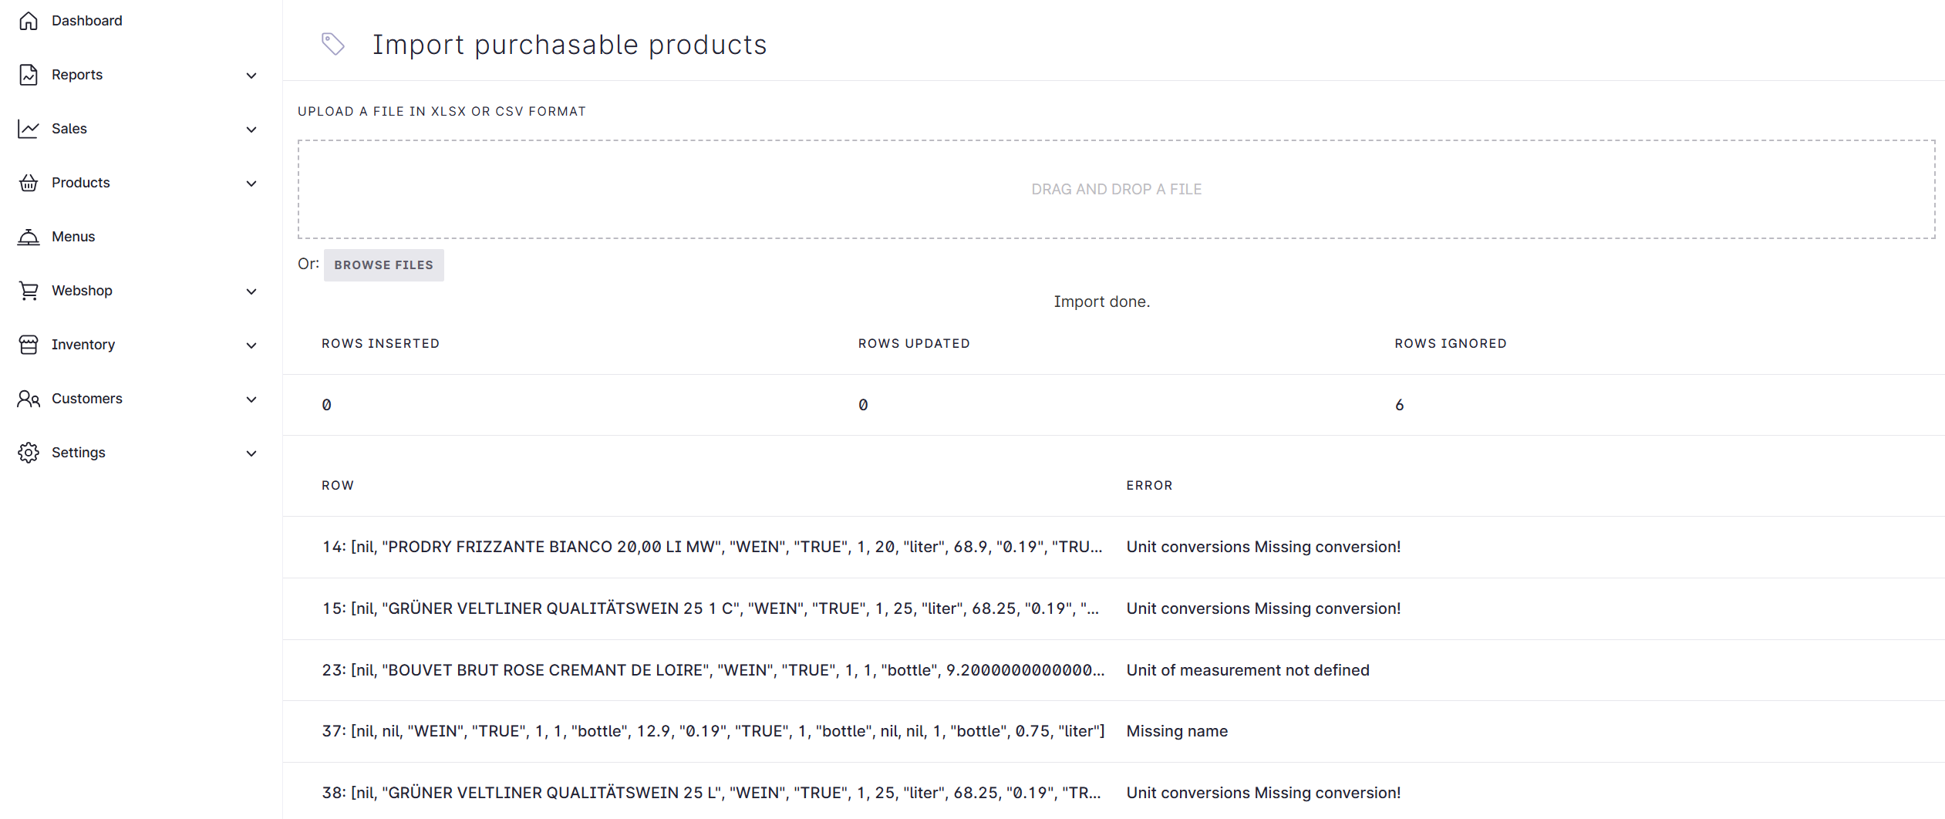Expand the Products section chevron
The width and height of the screenshot is (1945, 819).
251,184
